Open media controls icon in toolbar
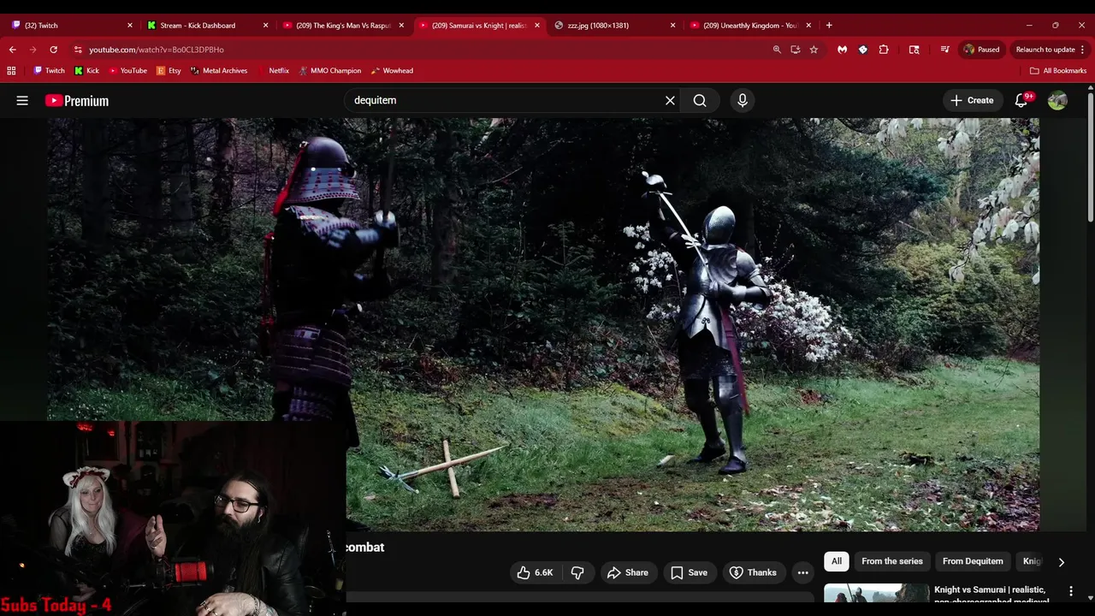The image size is (1095, 616). click(x=944, y=50)
